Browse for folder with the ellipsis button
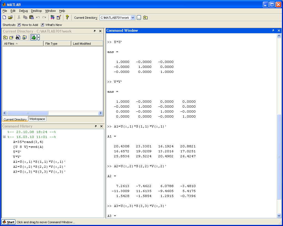This screenshot has width=283, height=226. [x=139, y=18]
